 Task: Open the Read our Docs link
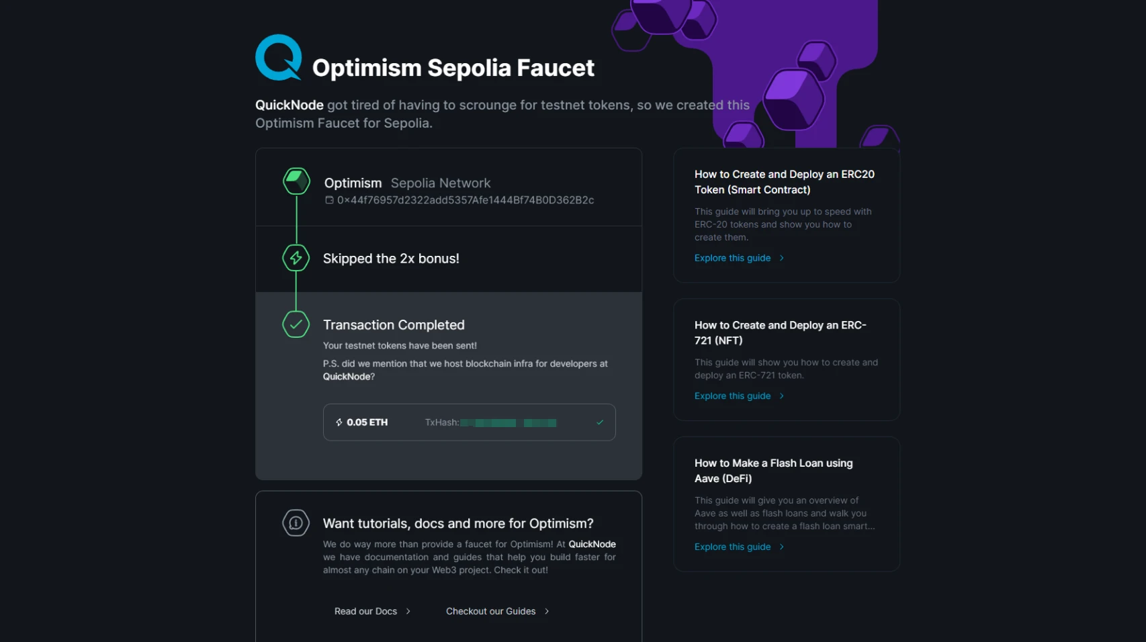(366, 611)
